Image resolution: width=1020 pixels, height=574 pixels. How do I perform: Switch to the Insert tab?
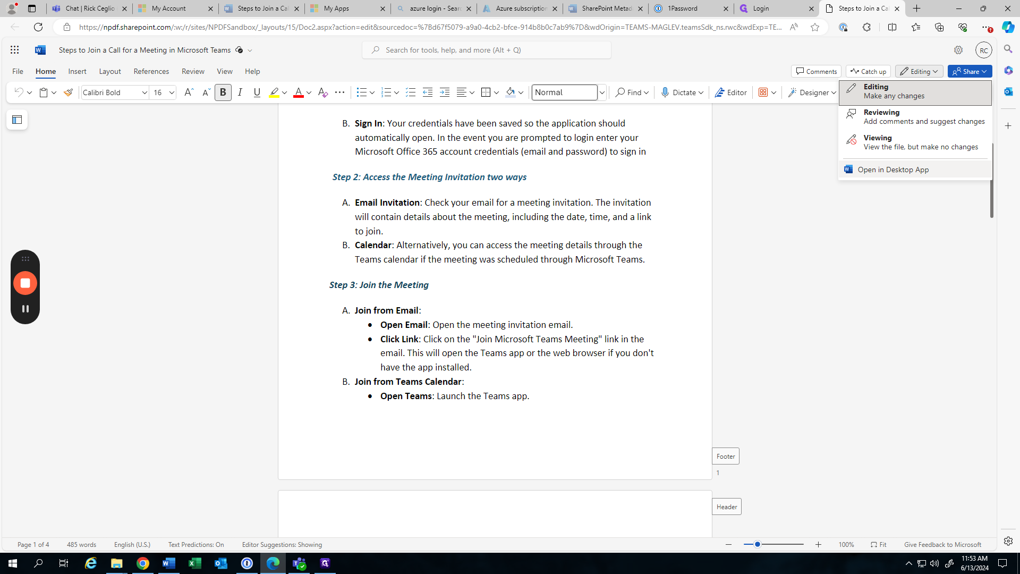pyautogui.click(x=77, y=71)
